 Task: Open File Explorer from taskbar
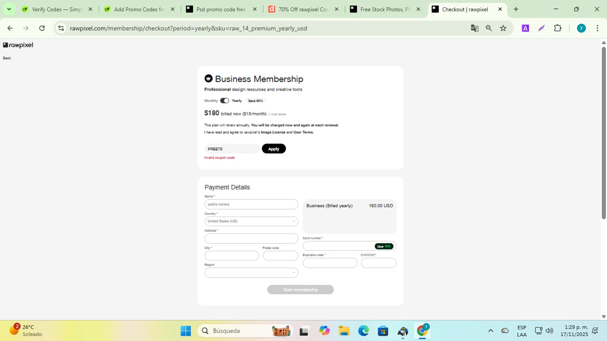click(344, 331)
